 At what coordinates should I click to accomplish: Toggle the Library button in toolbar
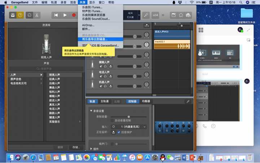point(13,15)
